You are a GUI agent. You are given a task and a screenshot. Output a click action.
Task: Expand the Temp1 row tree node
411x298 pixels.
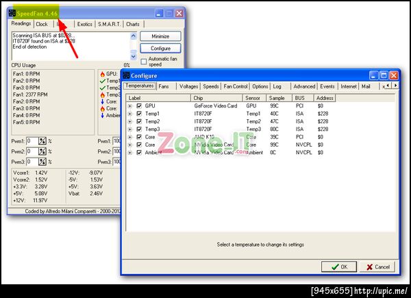(x=130, y=114)
